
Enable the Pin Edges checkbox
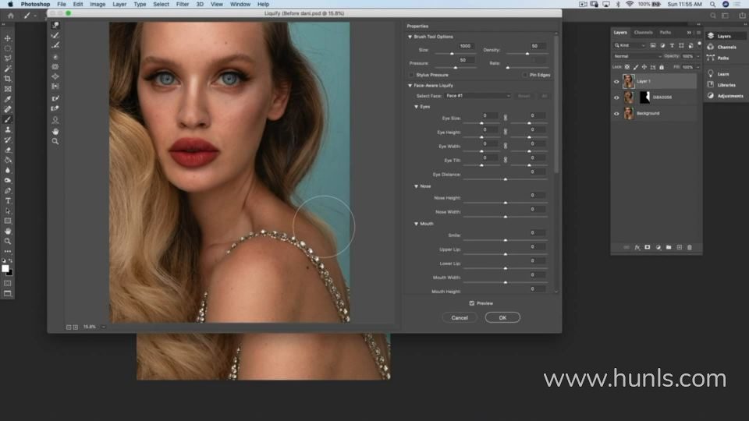coord(525,75)
